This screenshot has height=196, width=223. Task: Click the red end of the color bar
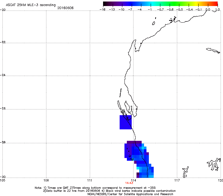coord(215,4)
